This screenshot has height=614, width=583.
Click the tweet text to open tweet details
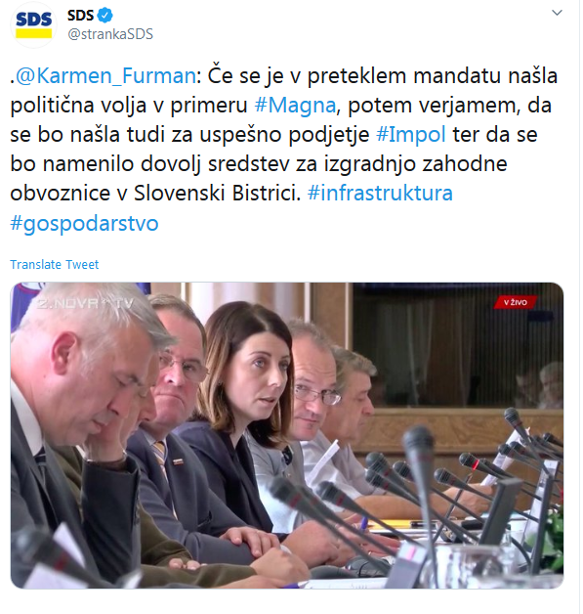(x=284, y=149)
